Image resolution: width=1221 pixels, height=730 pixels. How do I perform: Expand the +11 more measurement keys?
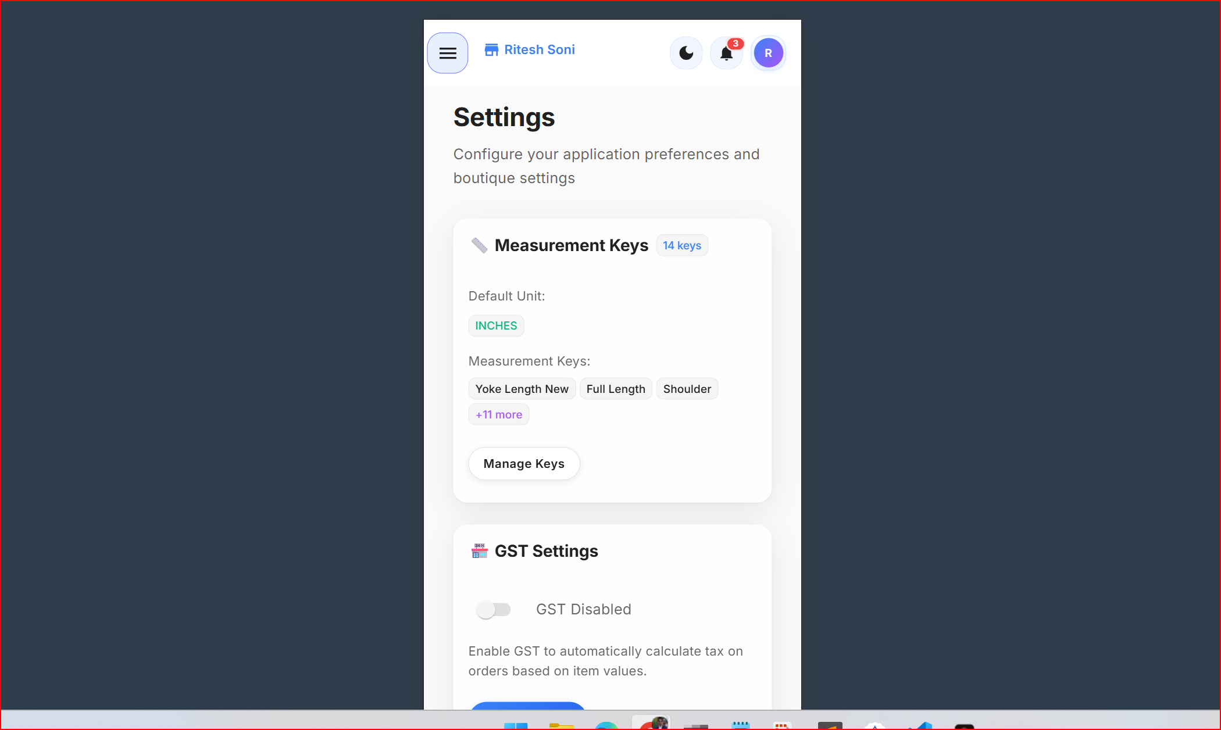click(498, 414)
